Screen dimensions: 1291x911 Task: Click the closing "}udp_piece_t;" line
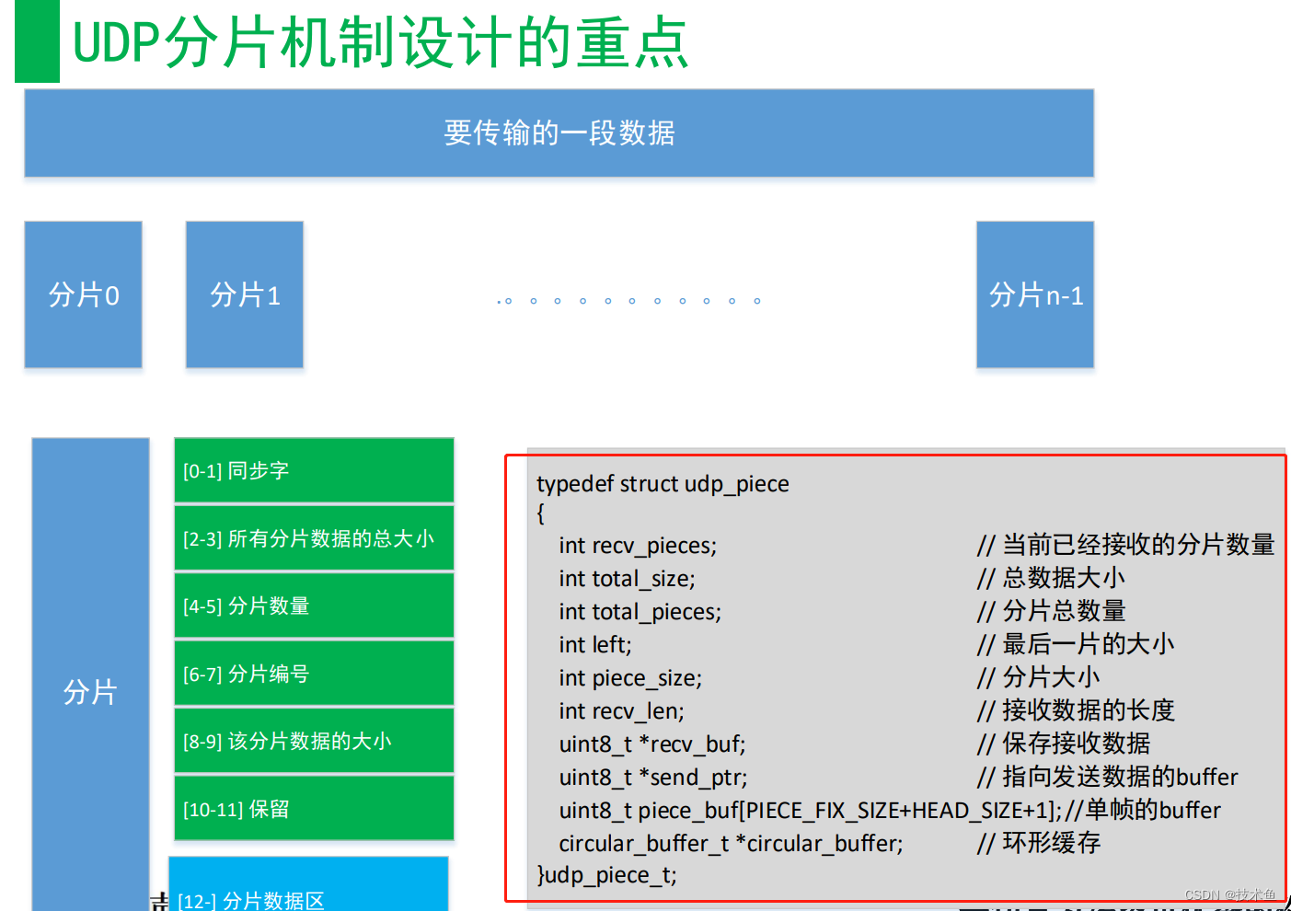point(606,875)
